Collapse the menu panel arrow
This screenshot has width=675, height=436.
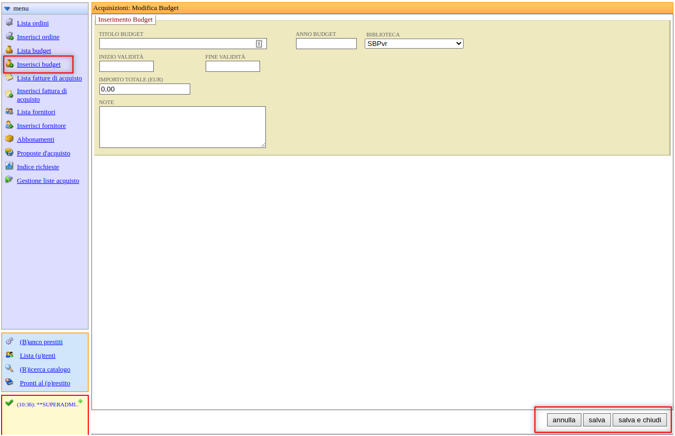click(7, 8)
